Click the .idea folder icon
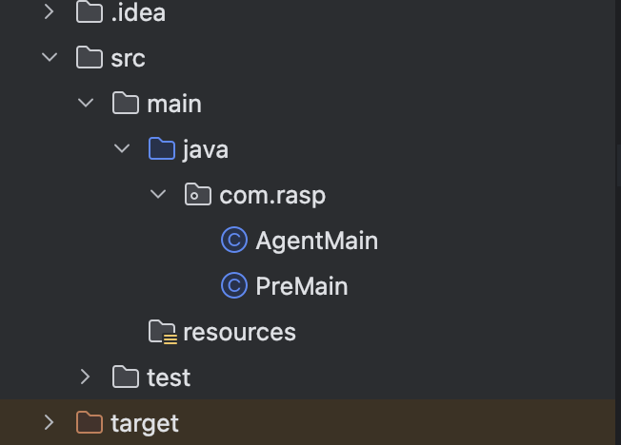 [90, 11]
